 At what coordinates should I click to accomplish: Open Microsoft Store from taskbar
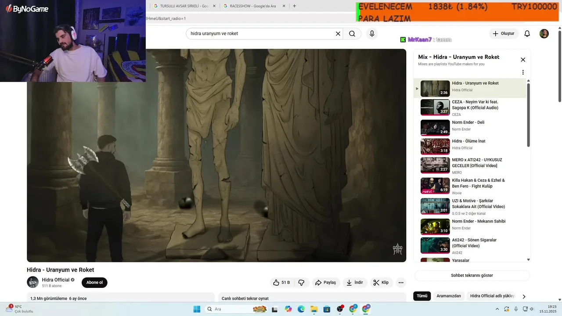[327, 309]
